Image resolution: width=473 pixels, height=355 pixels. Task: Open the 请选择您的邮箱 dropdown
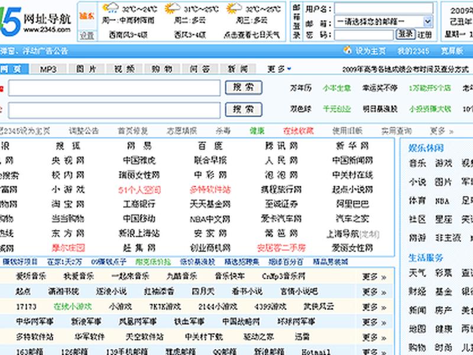384,21
